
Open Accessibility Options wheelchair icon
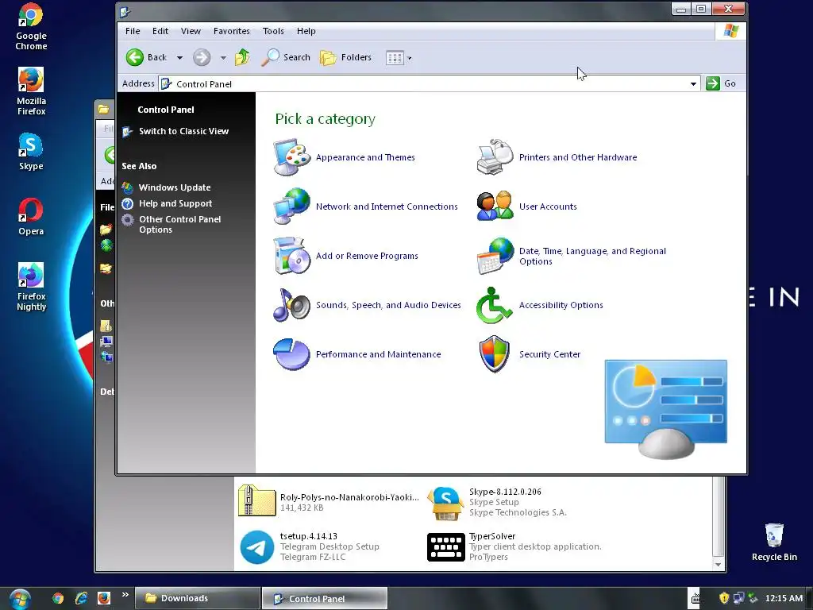point(495,305)
